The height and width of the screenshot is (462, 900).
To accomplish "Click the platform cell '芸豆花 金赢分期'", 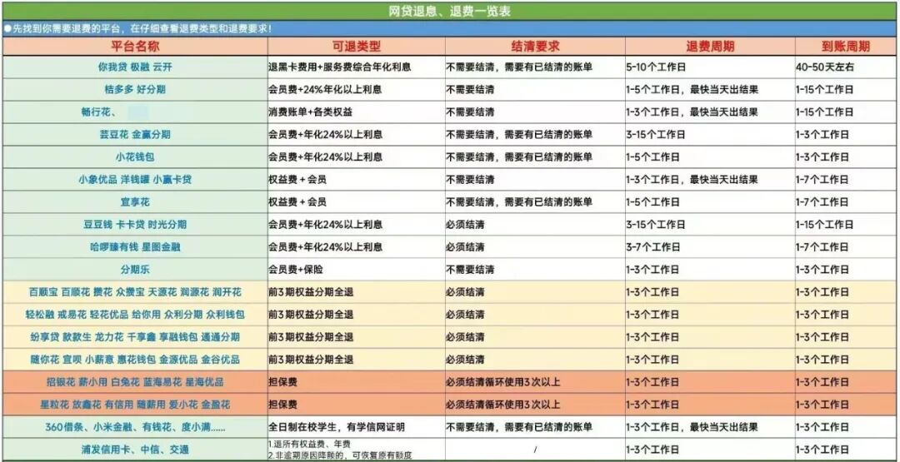I will [x=135, y=135].
